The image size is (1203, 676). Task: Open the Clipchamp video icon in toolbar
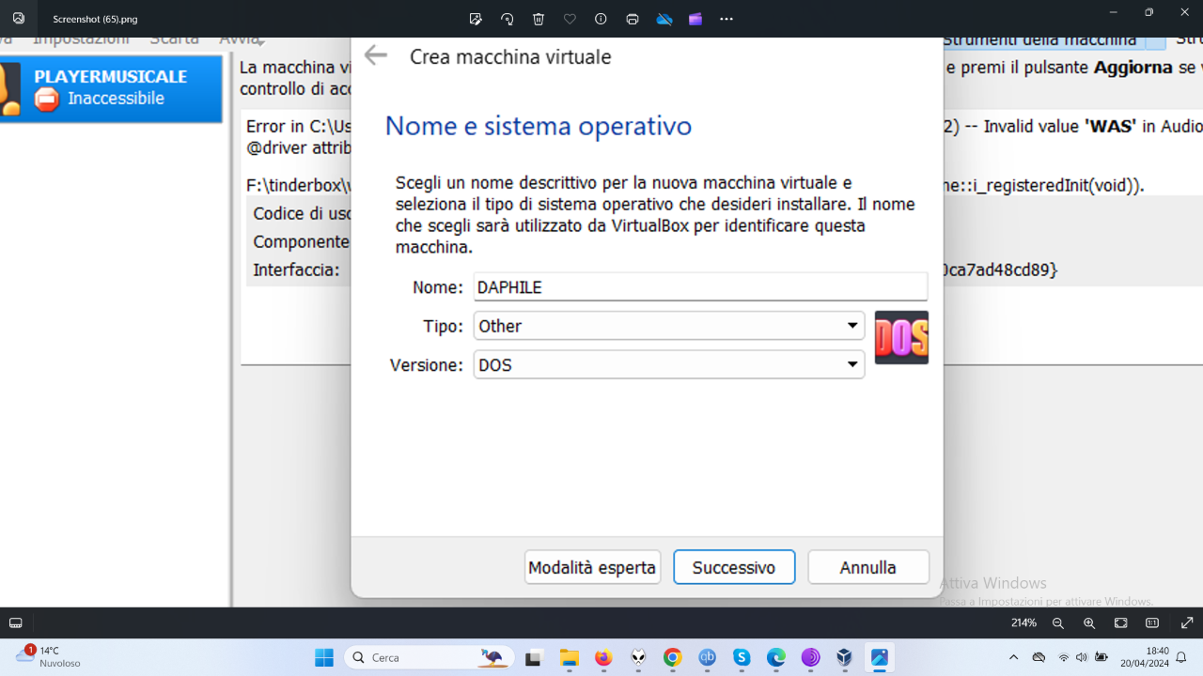pyautogui.click(x=695, y=19)
